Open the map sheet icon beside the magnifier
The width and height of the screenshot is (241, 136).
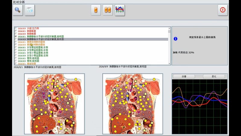coord(30,10)
